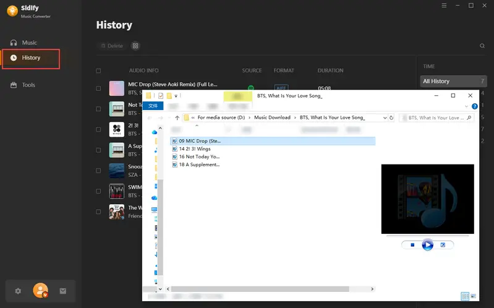Switch Explorer to large thumbnails view icon
The height and width of the screenshot is (308, 494).
[473, 296]
